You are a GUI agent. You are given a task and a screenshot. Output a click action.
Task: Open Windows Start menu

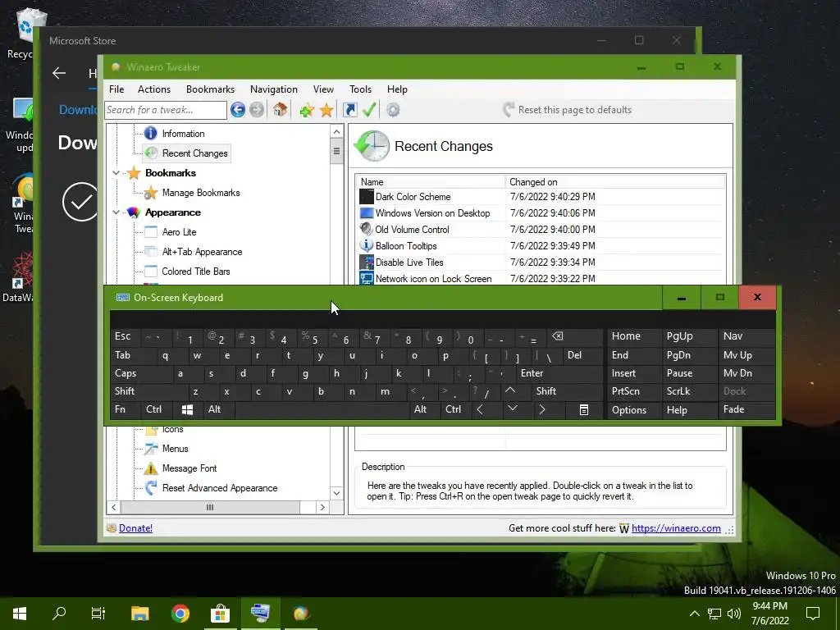[x=20, y=614]
